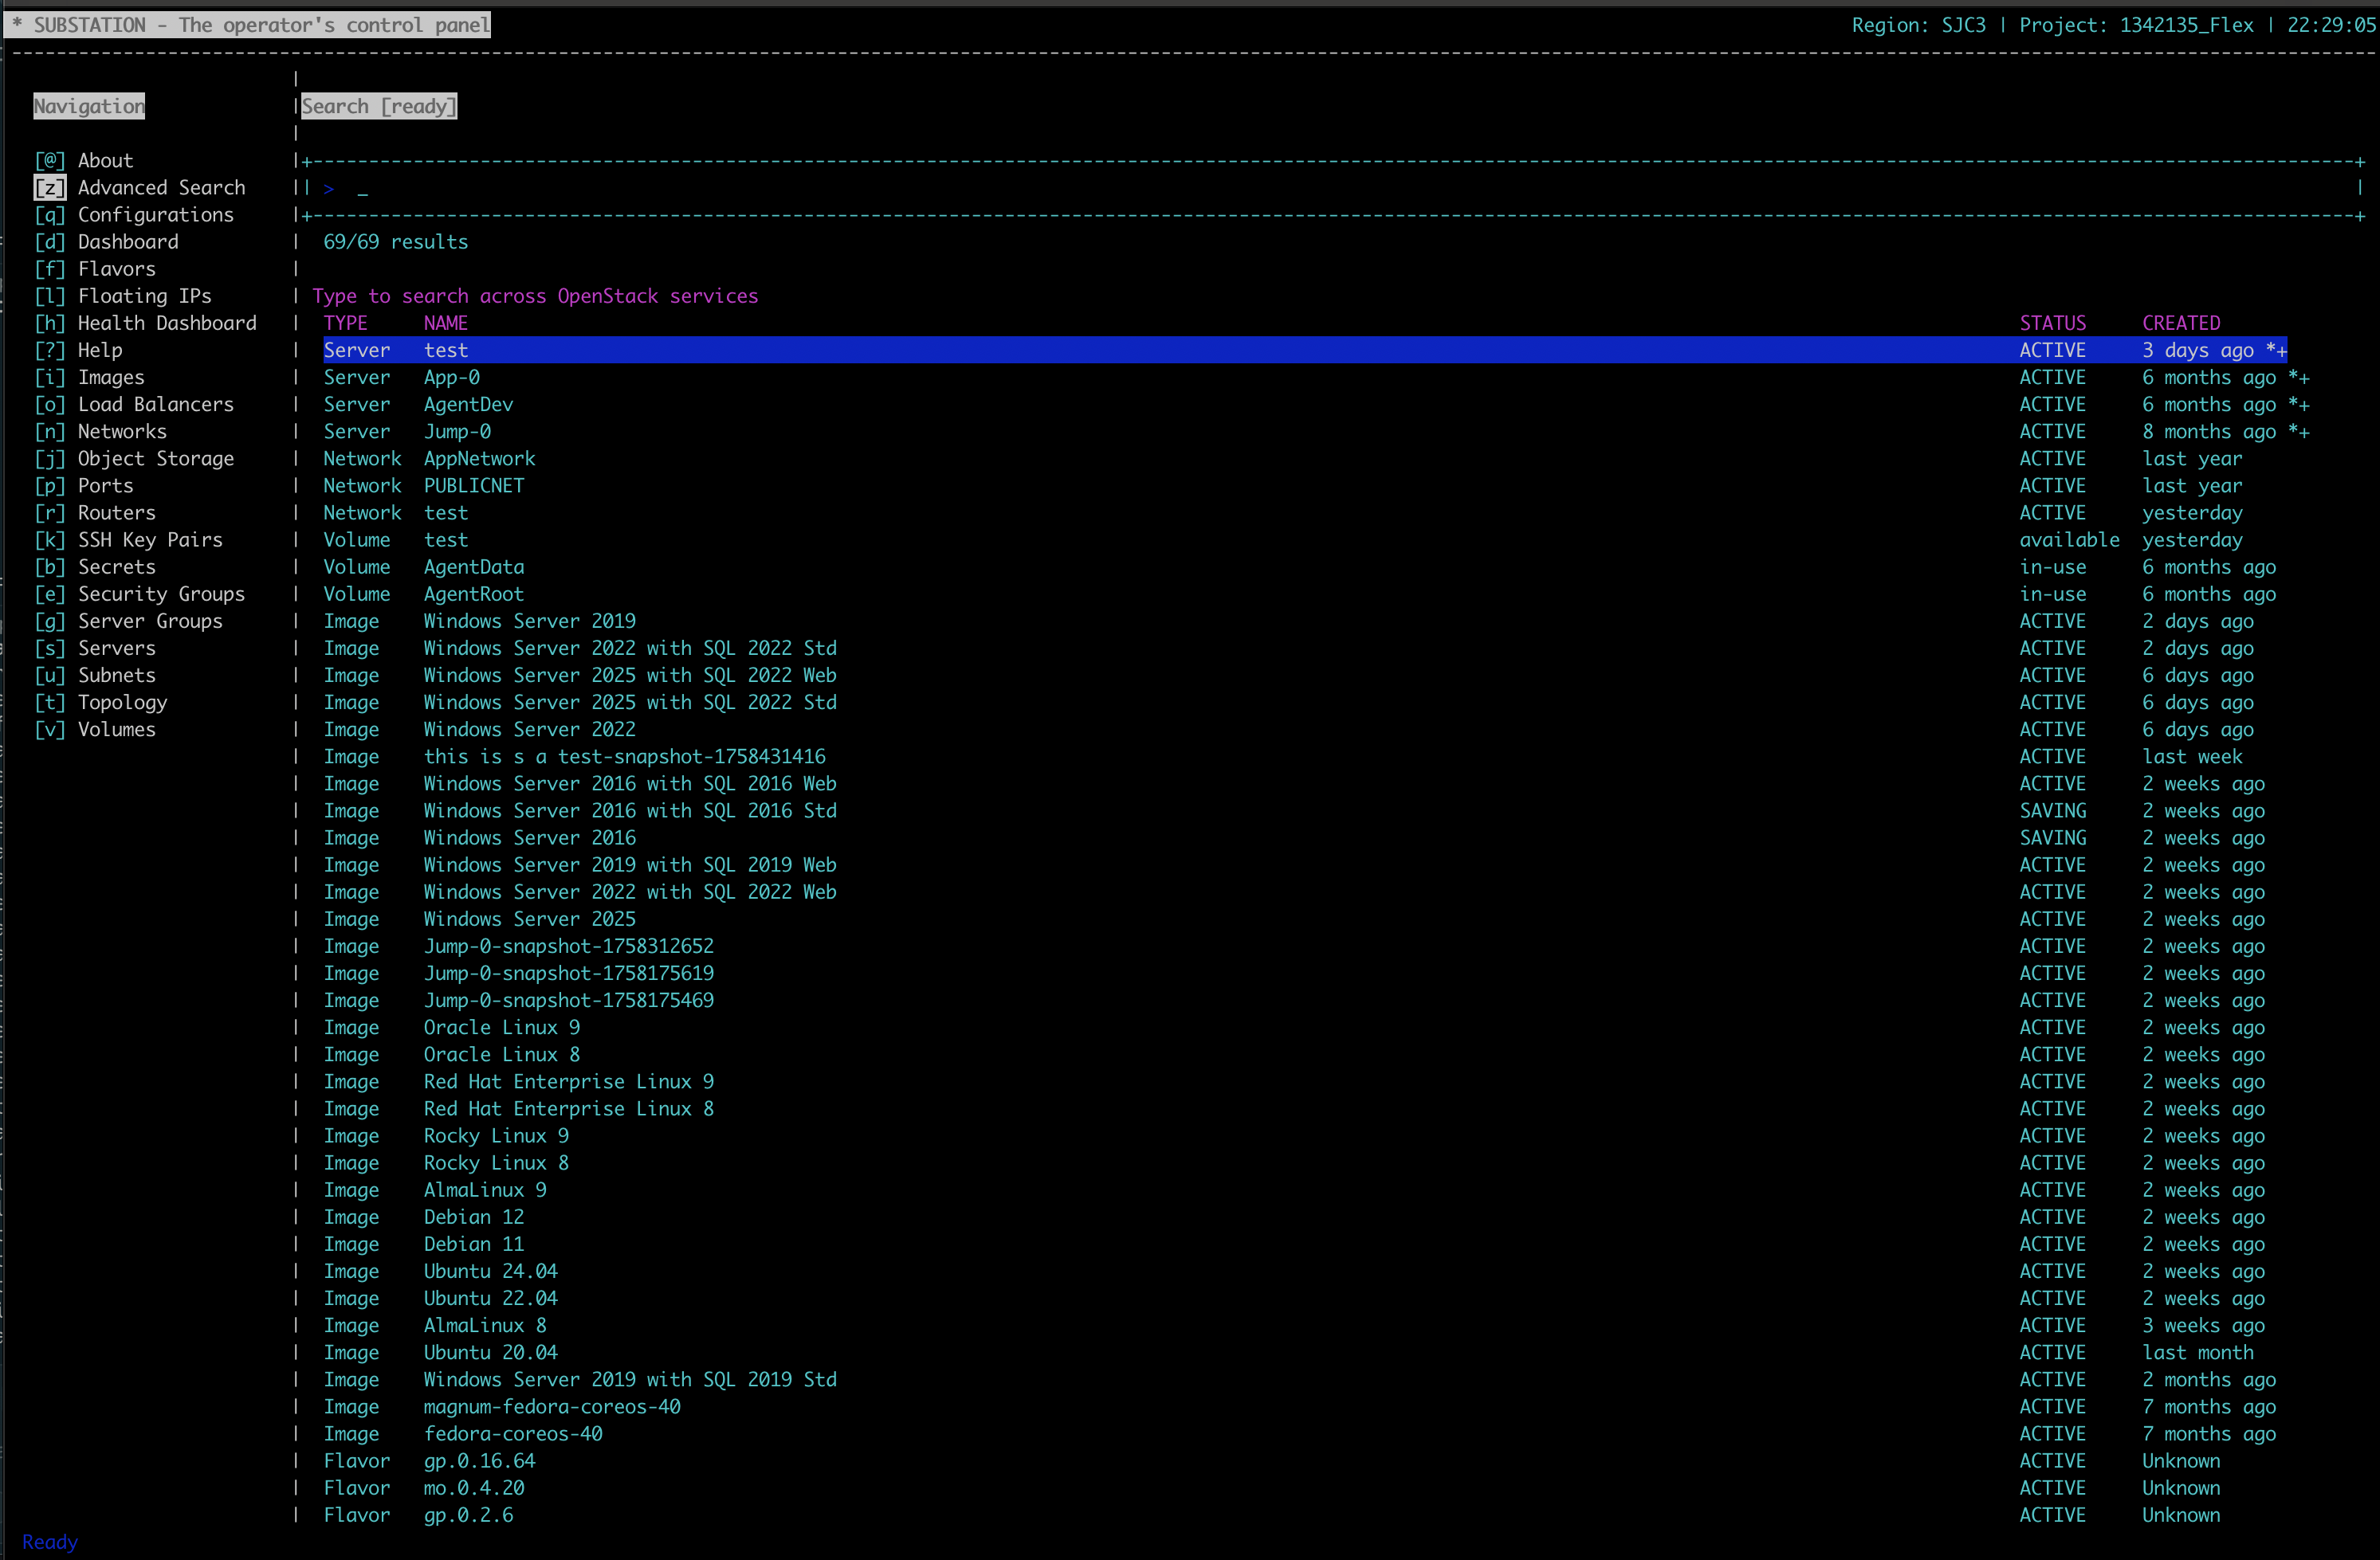
Task: Click the [t] Topology shortcut badge
Action: click(50, 703)
